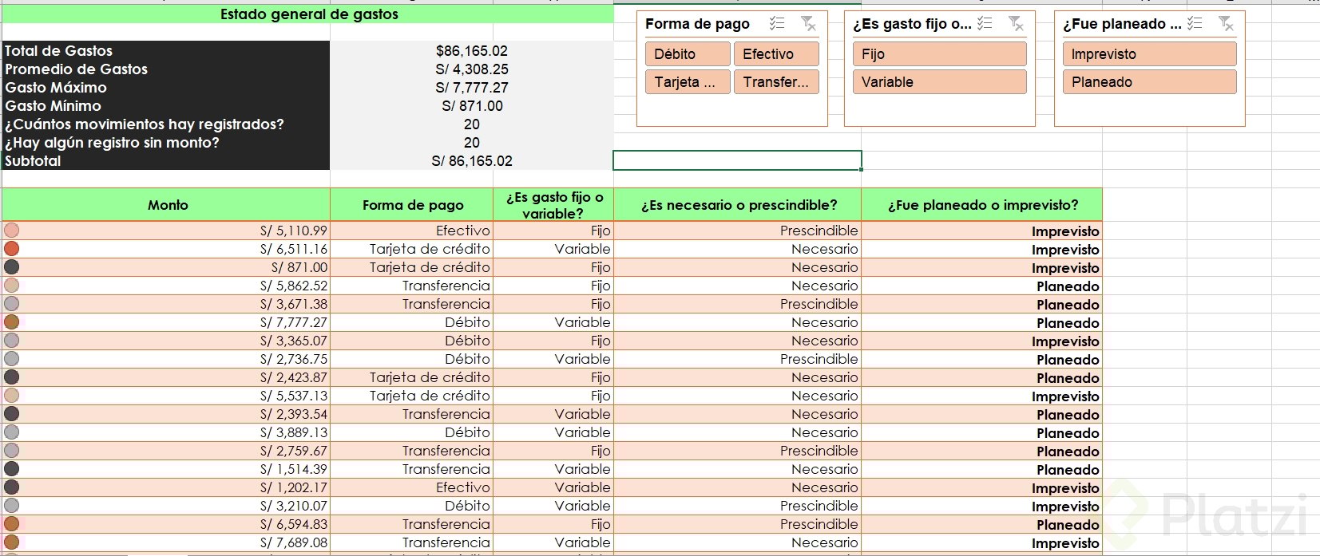Select Necesario in the S/ 7,689.08 row
The width and height of the screenshot is (1320, 556).
click(738, 542)
